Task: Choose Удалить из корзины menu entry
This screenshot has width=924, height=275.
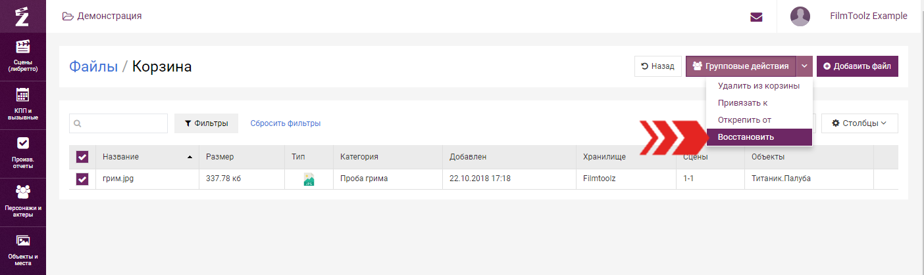Action: pyautogui.click(x=759, y=86)
